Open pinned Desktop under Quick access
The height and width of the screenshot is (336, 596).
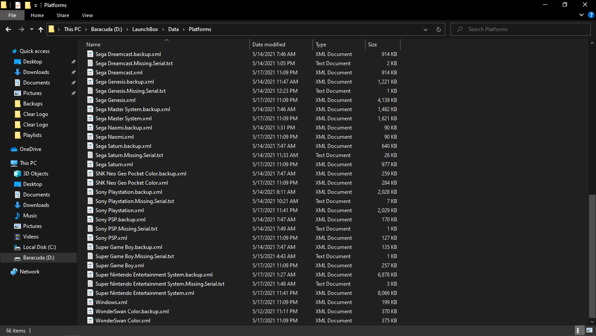pyautogui.click(x=32, y=62)
